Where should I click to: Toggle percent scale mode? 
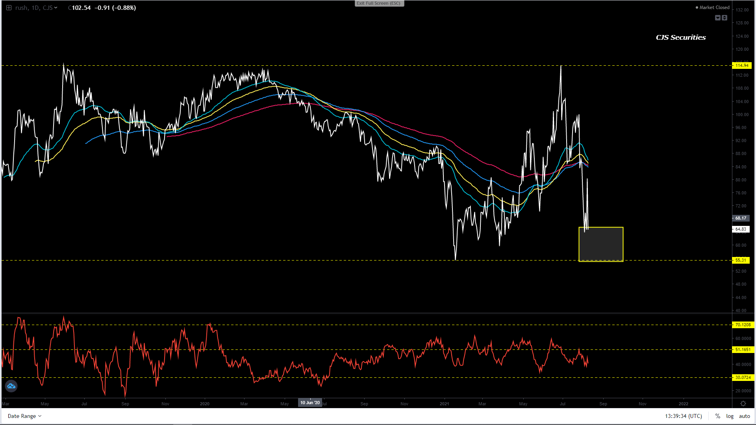[718, 416]
